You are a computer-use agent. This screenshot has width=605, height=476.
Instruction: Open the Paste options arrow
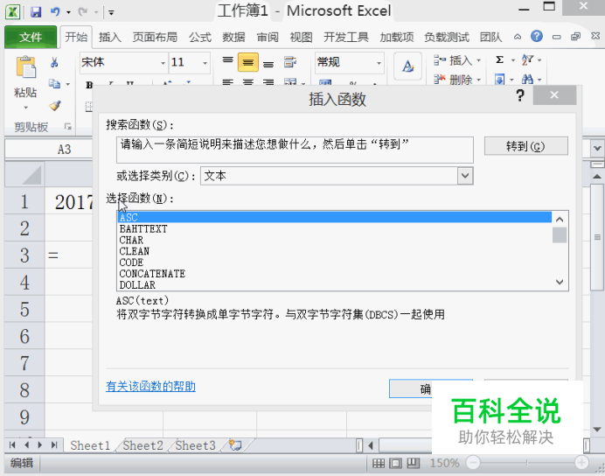[x=25, y=108]
